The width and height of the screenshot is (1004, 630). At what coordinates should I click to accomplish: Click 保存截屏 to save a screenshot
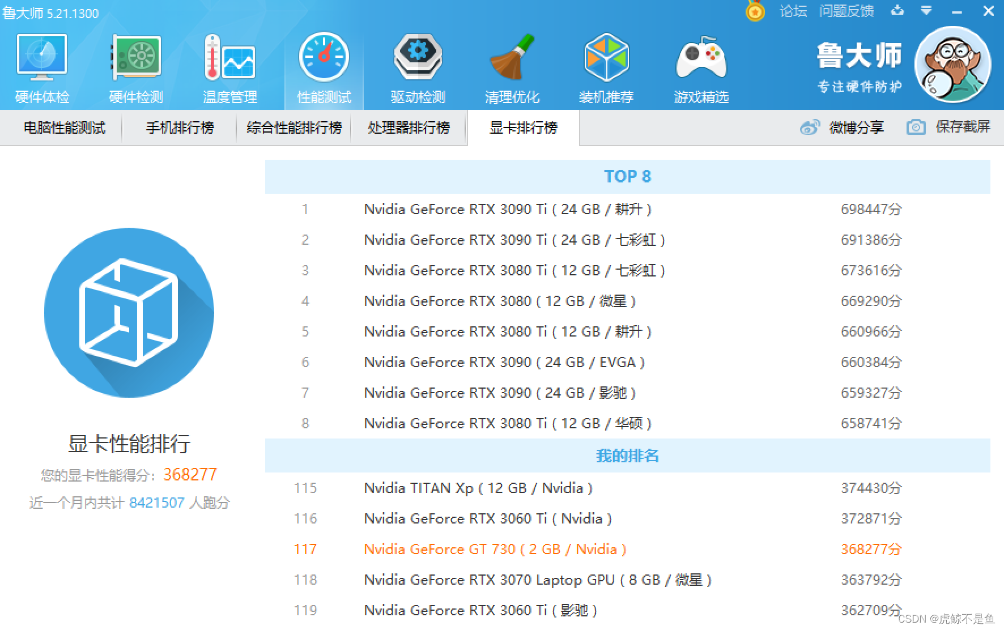tap(948, 127)
